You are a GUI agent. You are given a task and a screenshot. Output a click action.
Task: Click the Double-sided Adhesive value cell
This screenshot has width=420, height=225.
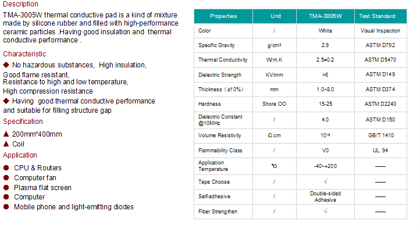[325, 197]
